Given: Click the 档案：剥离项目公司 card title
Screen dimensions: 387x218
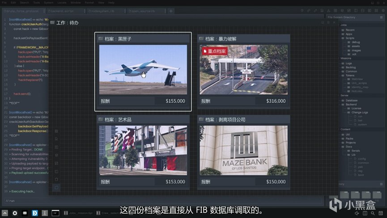Looking at the screenshot, I should [x=225, y=120].
